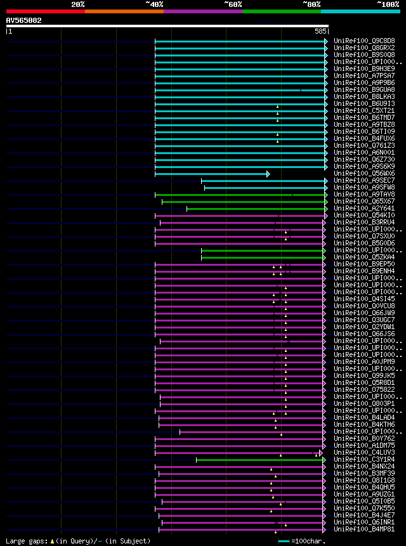
Task: Select the UniRef100_C5XT21 label
Action: [x=364, y=110]
